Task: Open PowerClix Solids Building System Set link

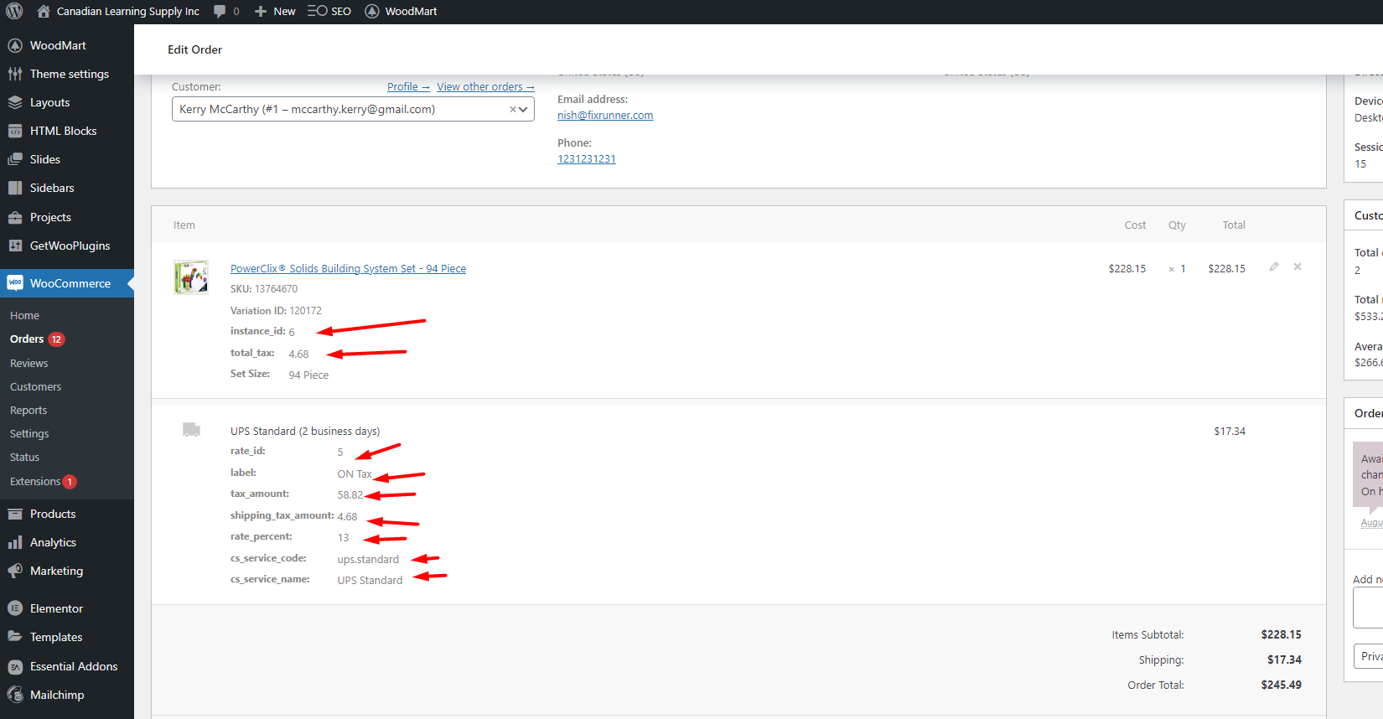Action: click(x=348, y=269)
